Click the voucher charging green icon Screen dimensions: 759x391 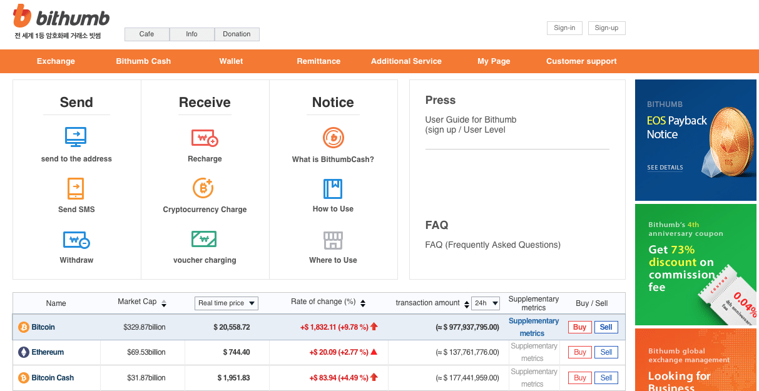click(204, 239)
